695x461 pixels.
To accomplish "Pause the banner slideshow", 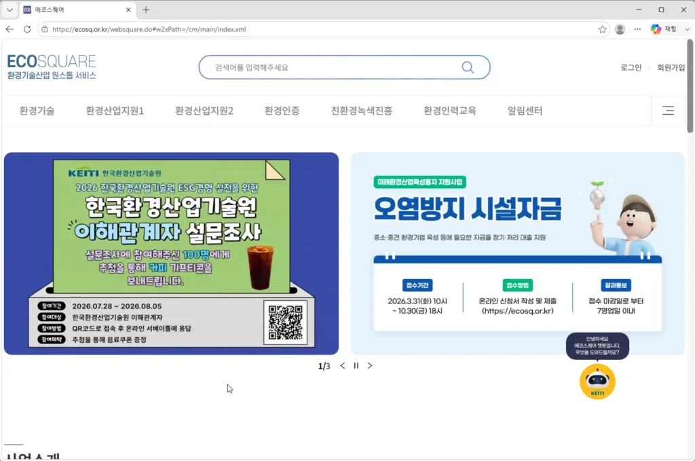I will point(356,366).
